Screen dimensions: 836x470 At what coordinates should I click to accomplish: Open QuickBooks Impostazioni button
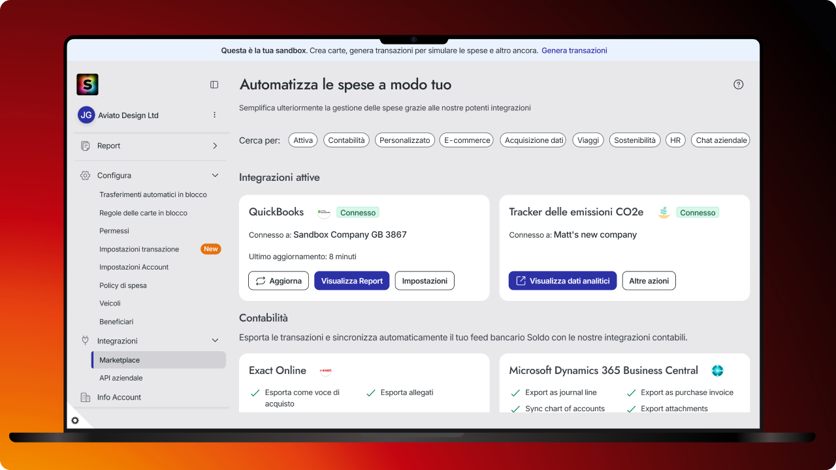pos(425,281)
